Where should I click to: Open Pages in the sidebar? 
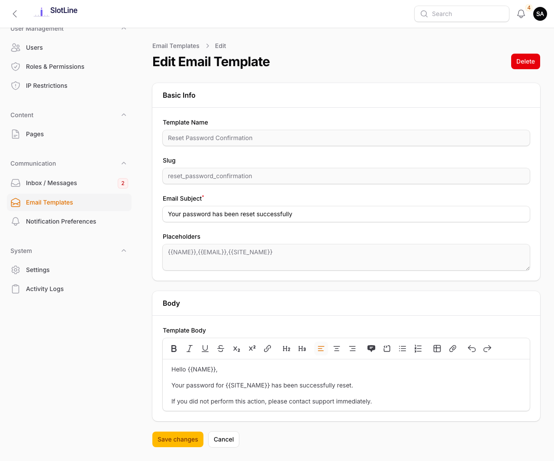[x=69, y=134]
